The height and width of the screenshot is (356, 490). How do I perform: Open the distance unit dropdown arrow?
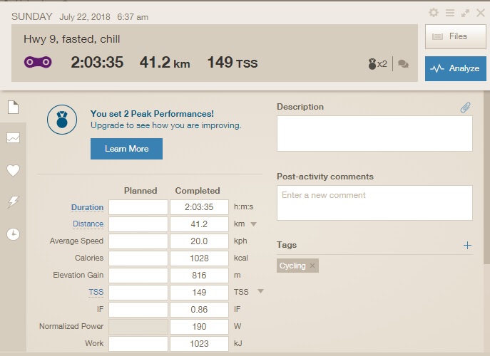click(x=253, y=224)
